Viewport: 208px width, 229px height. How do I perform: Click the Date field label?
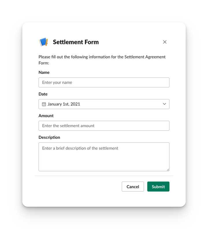click(x=43, y=94)
